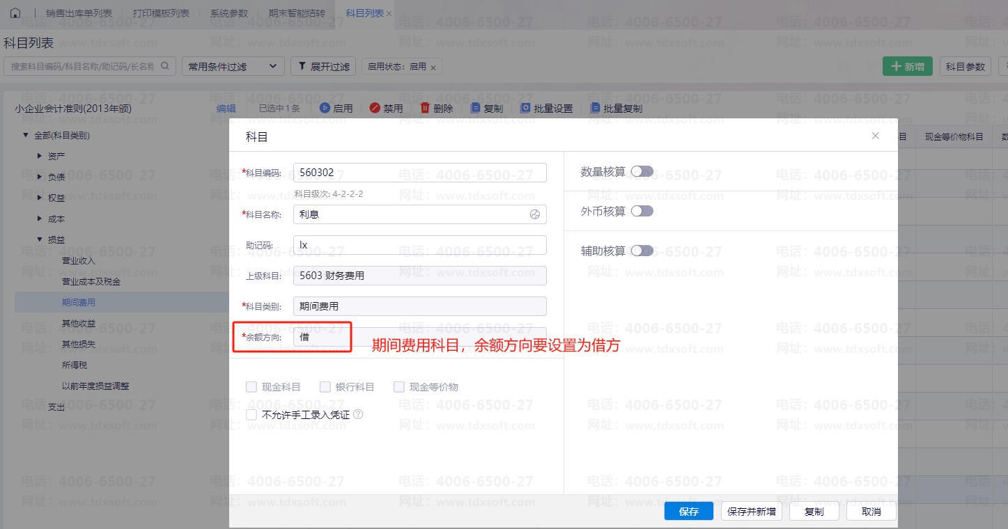
Task: Remove the 启用状态 filter tag
Action: pyautogui.click(x=433, y=68)
